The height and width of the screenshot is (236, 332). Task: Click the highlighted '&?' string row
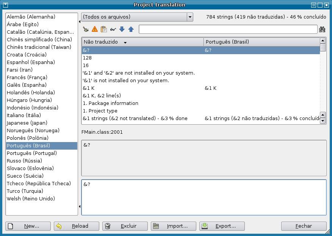[201, 50]
